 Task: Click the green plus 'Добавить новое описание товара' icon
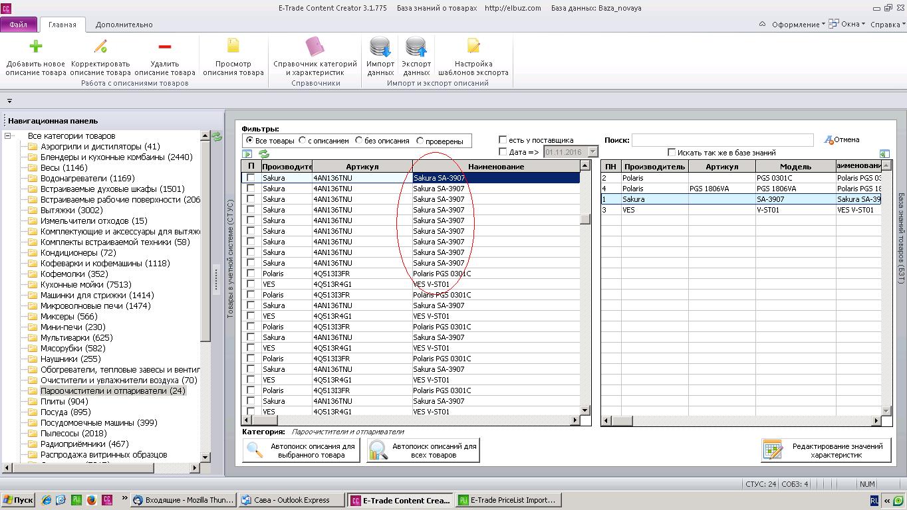pos(36,46)
